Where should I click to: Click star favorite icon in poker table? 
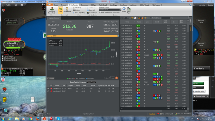(3, 5)
